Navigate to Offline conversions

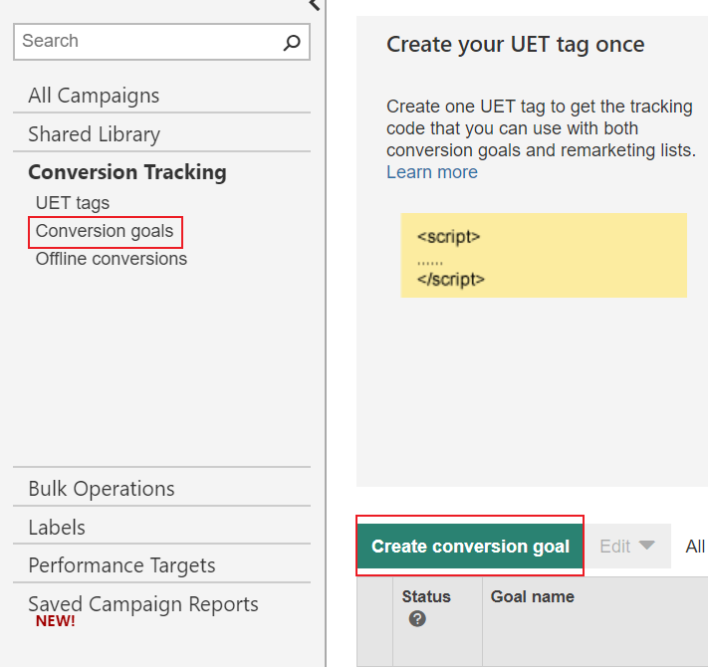(x=112, y=259)
